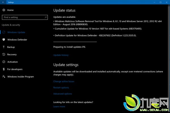Click Update & security section label

pos(11,25)
